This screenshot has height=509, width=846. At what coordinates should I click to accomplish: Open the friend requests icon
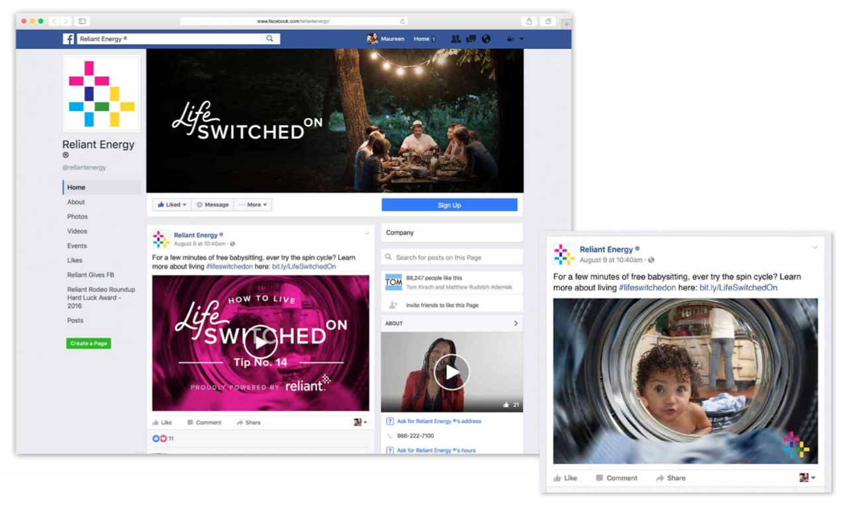click(455, 39)
